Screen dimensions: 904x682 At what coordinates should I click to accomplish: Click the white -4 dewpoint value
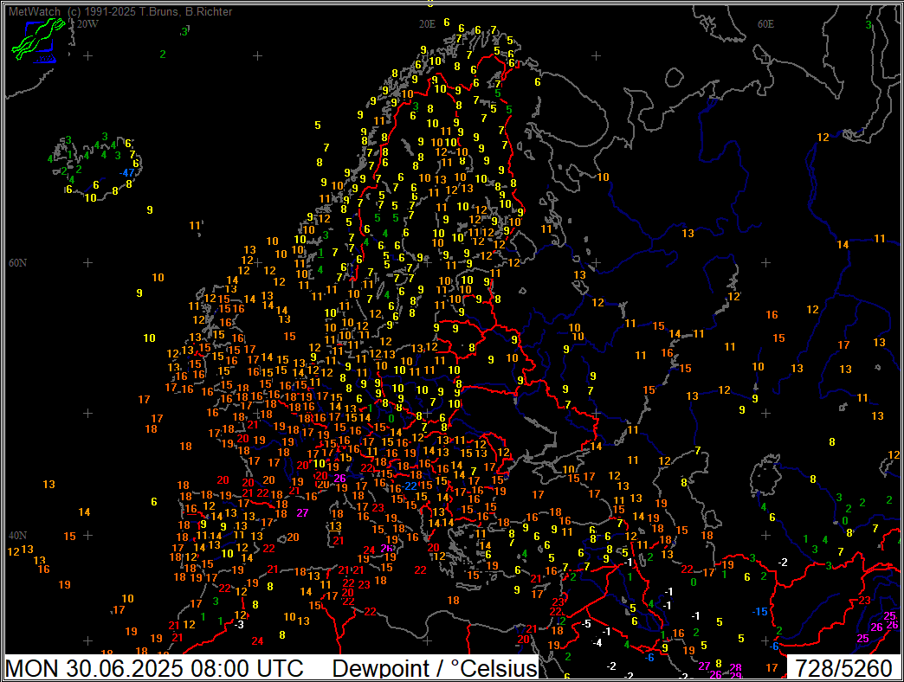pyautogui.click(x=597, y=642)
